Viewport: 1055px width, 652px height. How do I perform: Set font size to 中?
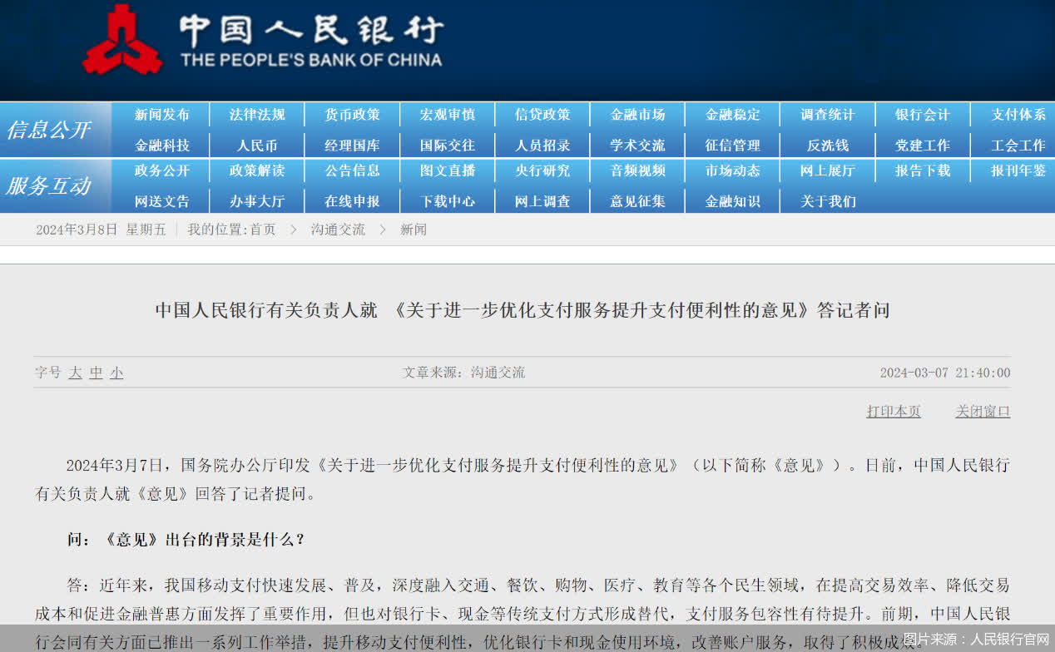97,373
